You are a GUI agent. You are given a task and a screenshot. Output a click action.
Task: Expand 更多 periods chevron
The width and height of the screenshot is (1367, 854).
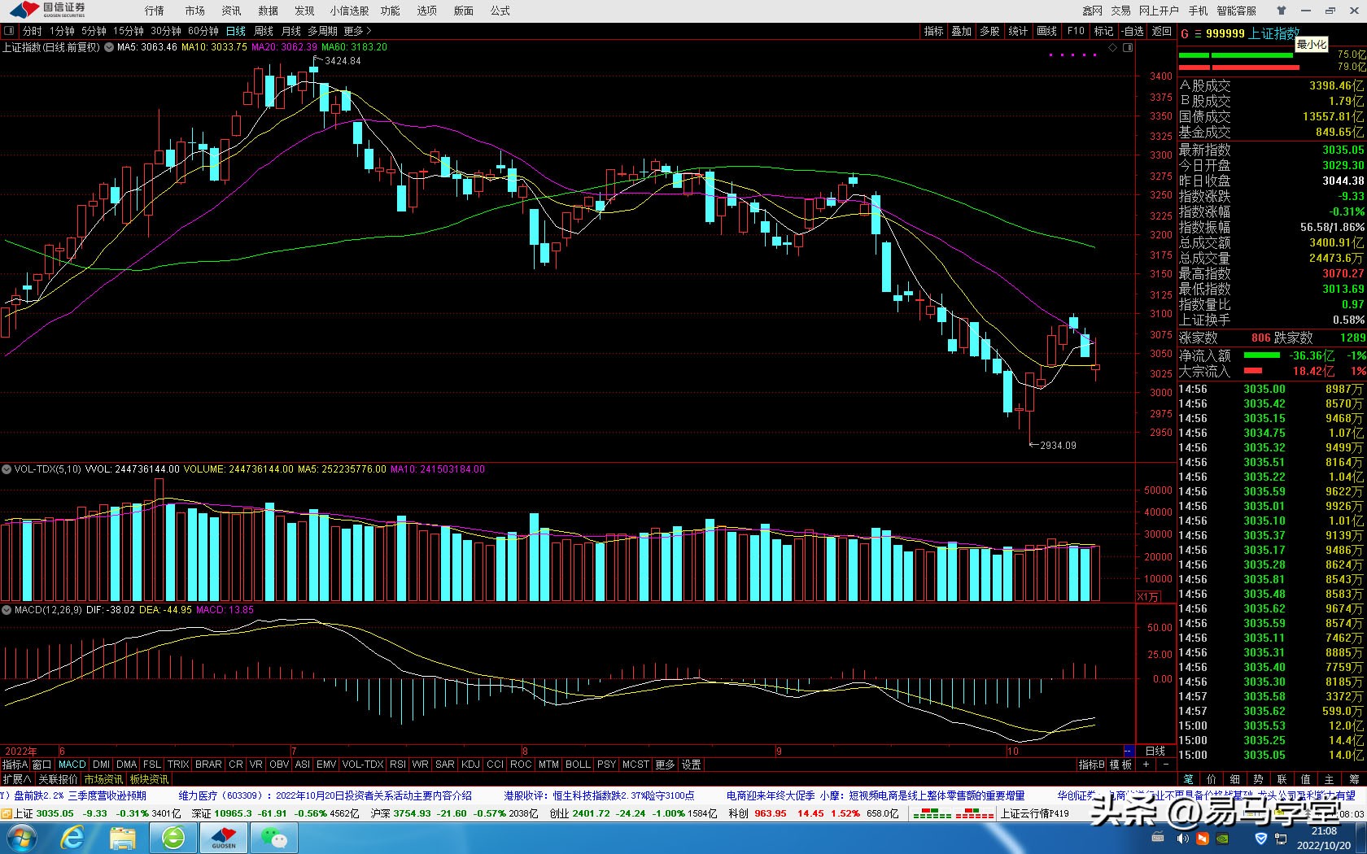click(369, 31)
